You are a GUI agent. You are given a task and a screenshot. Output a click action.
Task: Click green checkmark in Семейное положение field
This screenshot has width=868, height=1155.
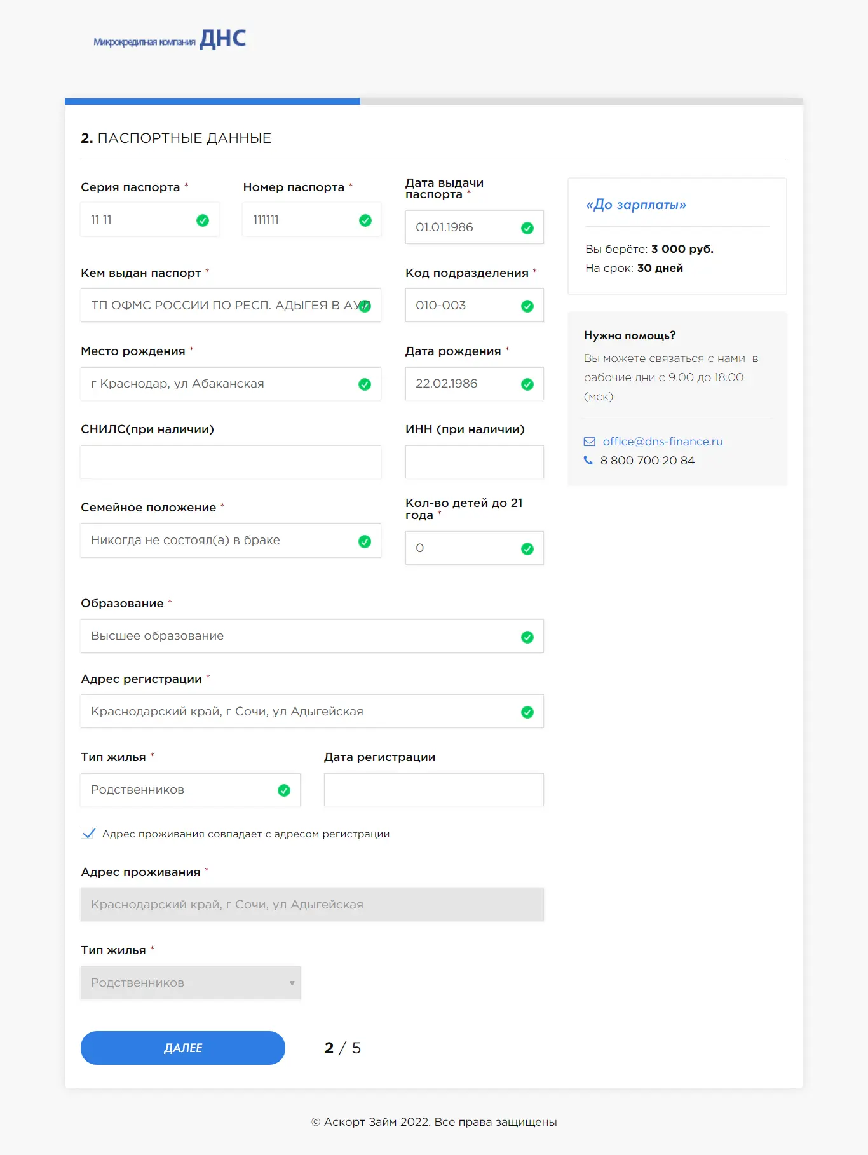pyautogui.click(x=365, y=541)
